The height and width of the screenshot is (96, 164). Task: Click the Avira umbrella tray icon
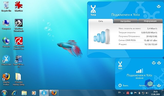coord(128,93)
